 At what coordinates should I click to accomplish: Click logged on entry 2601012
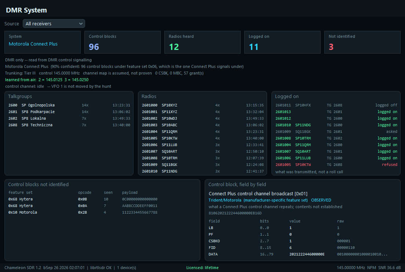click(x=336, y=119)
